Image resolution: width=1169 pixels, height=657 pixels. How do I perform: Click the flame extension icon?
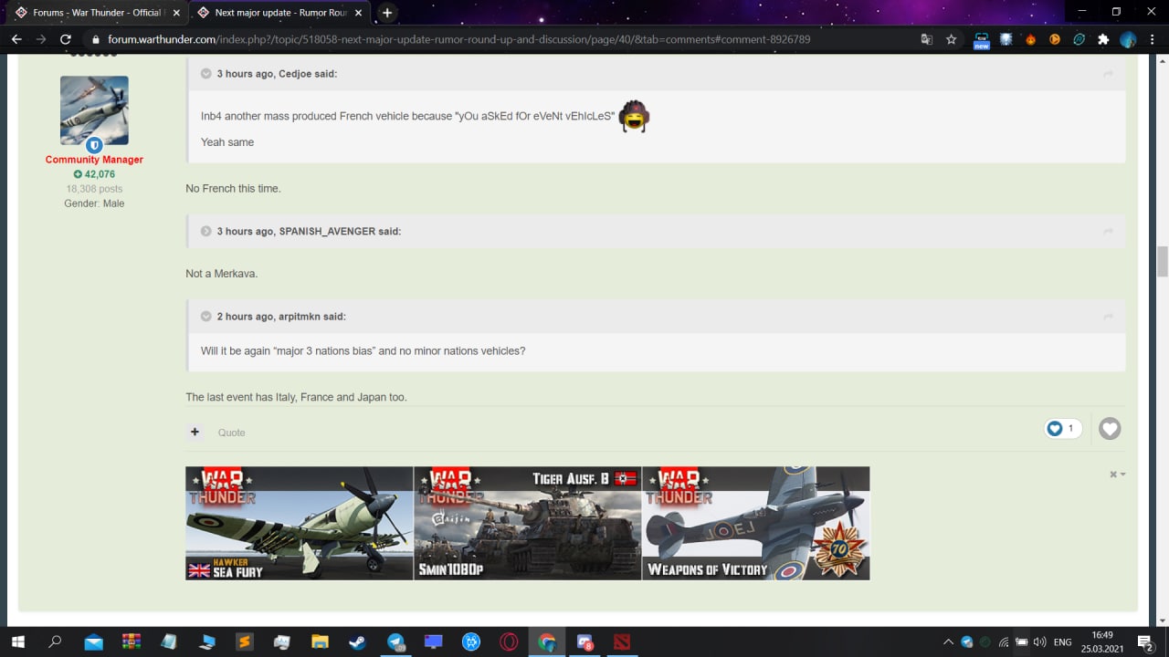click(1031, 39)
